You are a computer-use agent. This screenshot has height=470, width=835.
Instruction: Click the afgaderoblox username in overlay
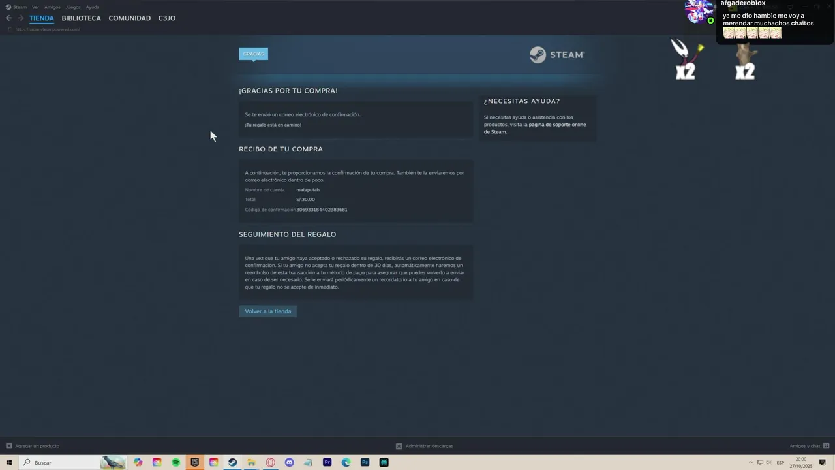coord(743,4)
